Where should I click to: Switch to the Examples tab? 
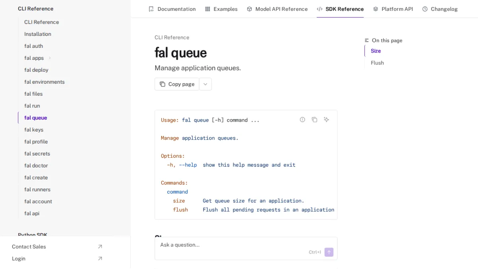221,9
